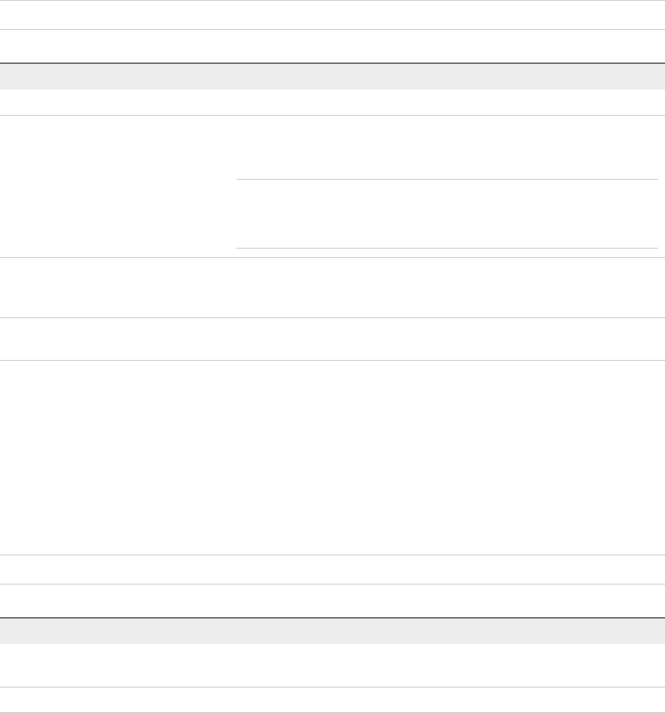Image resolution: width=665 pixels, height=713 pixels.
Task: Click the right cell between the two short dividers
Action: click(x=446, y=214)
